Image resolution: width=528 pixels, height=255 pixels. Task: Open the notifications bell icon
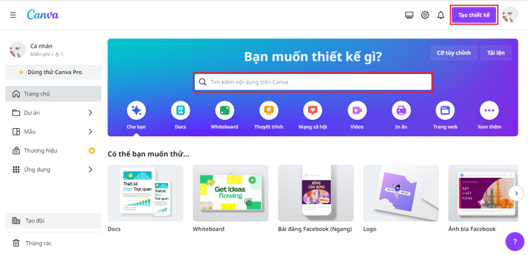point(441,15)
